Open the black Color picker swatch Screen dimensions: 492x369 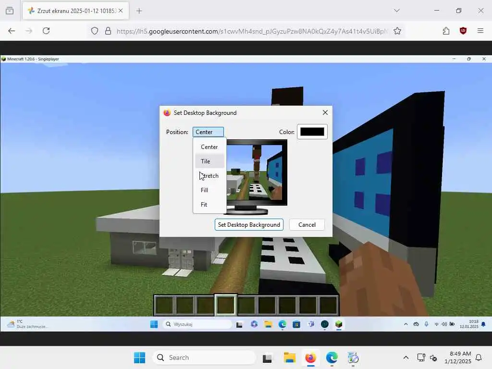click(x=312, y=132)
